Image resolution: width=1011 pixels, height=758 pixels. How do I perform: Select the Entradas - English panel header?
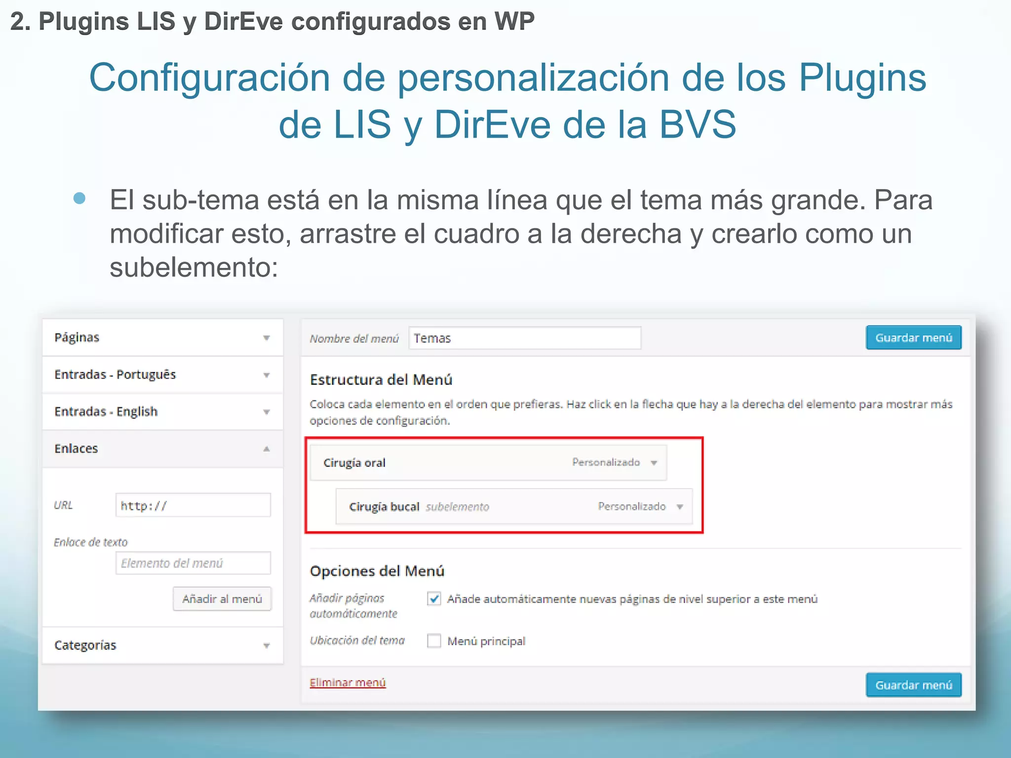coord(163,412)
